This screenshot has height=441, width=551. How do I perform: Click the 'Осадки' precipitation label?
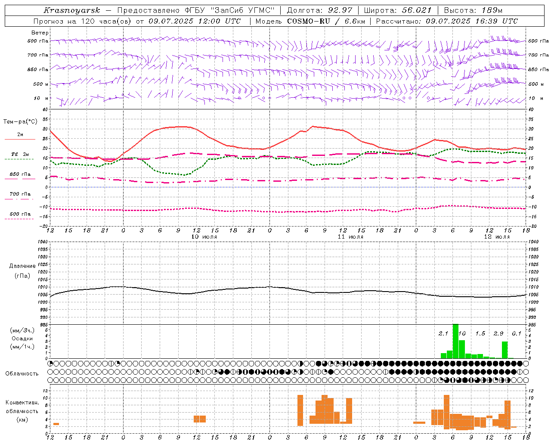pos(22,339)
